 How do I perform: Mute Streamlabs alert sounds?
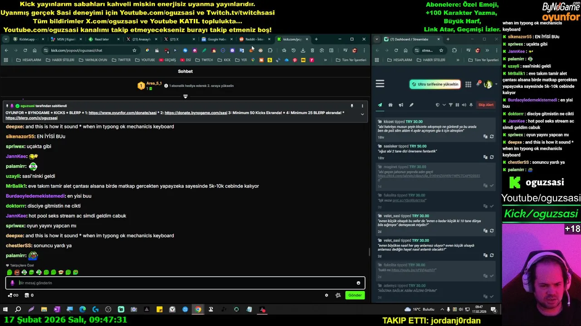464,105
